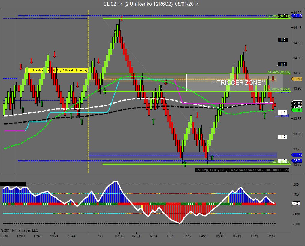Viewport: 305px width, 246px height.
Task: Click the 17:09 time axis label
Action: pos(21,236)
